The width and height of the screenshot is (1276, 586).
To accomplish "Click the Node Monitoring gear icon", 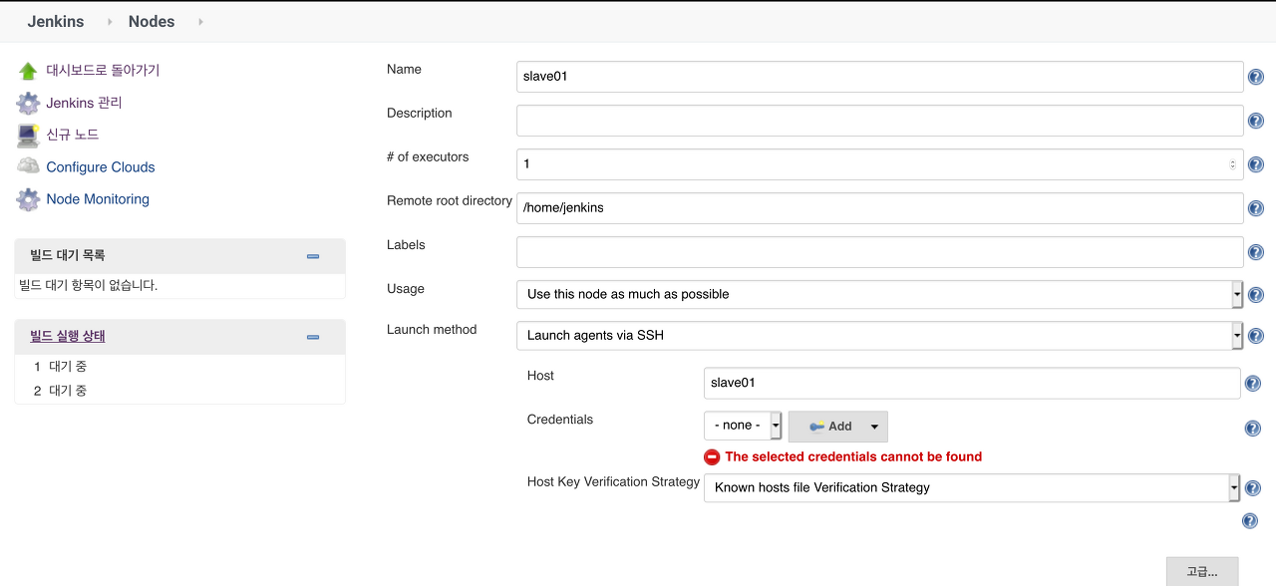I will [28, 199].
